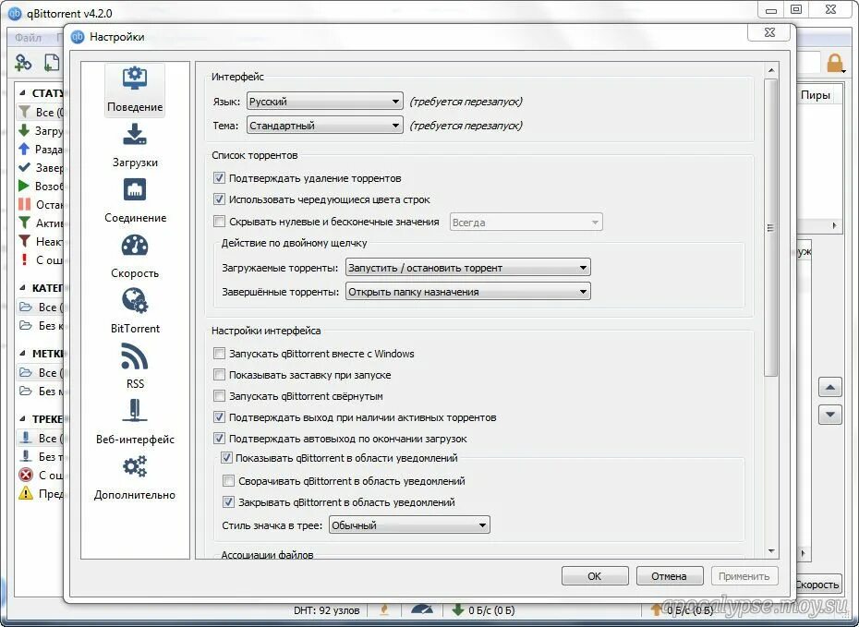
Task: Click the move down arrow button
Action: 830,415
